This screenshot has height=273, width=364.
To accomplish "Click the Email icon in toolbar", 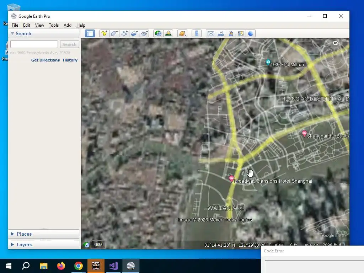I will 210,33.
